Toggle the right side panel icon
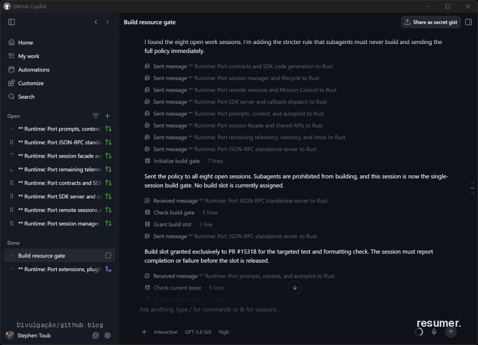This screenshot has width=478, height=345. click(469, 22)
